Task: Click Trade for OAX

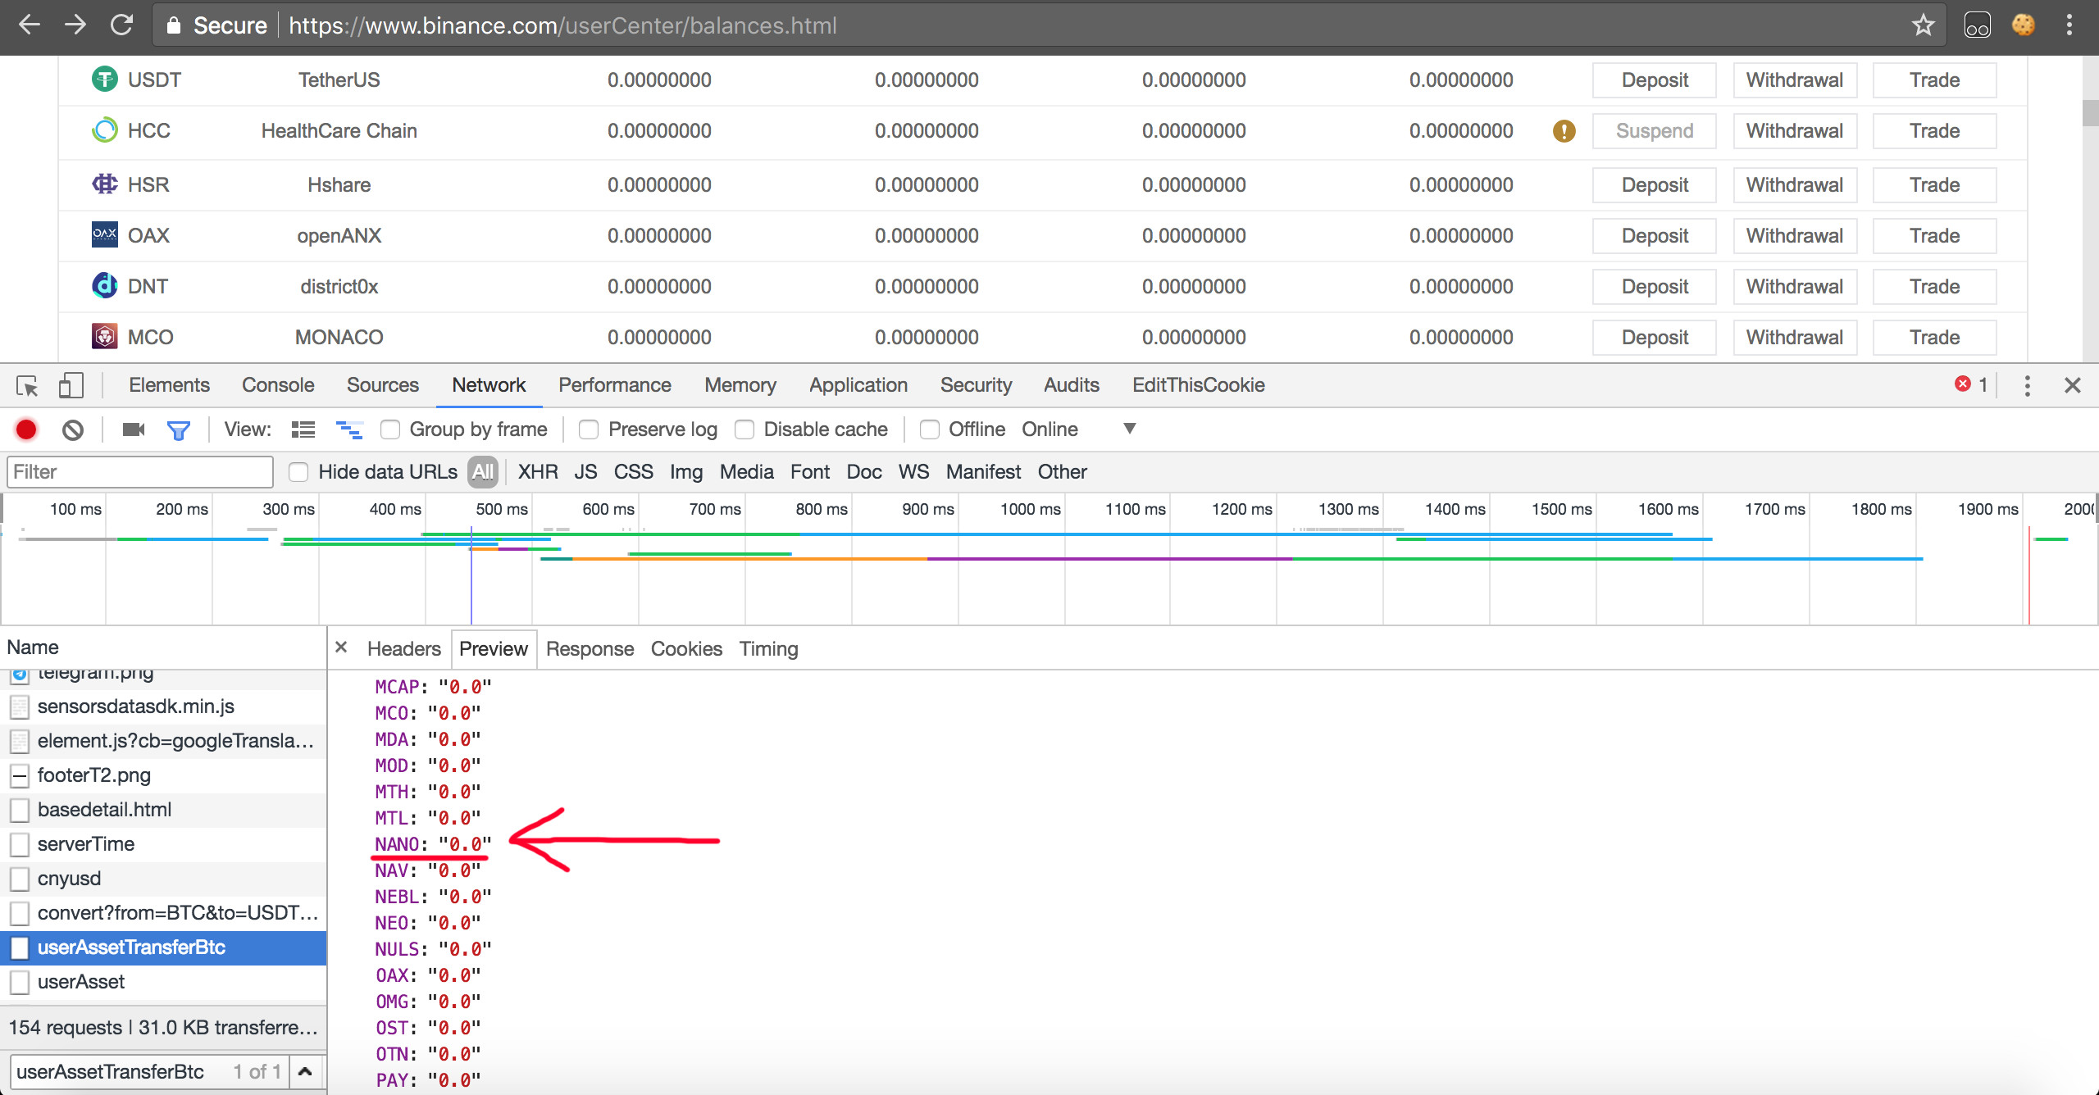Action: (x=1935, y=236)
